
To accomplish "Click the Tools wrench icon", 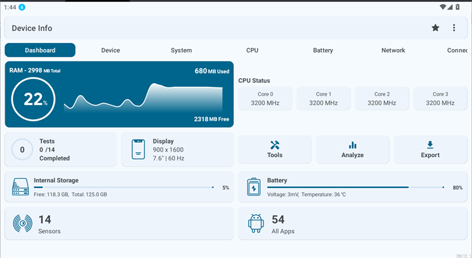I will [x=274, y=146].
